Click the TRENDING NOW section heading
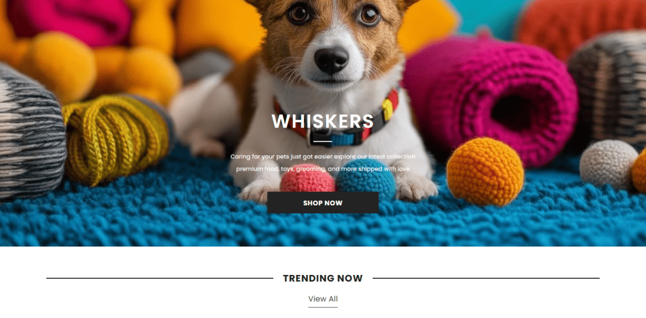Image resolution: width=646 pixels, height=318 pixels. pyautogui.click(x=322, y=278)
